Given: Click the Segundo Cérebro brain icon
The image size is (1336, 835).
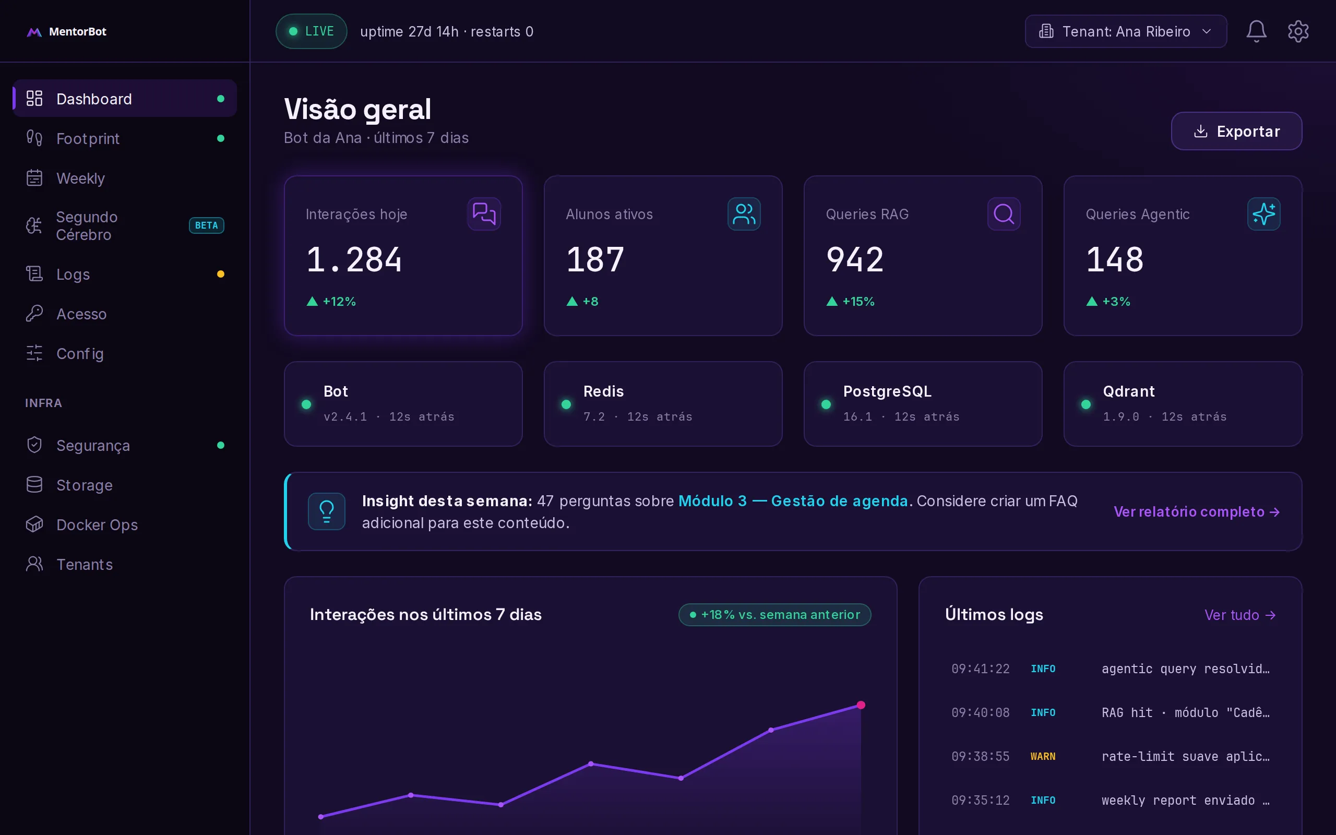Looking at the screenshot, I should point(34,225).
